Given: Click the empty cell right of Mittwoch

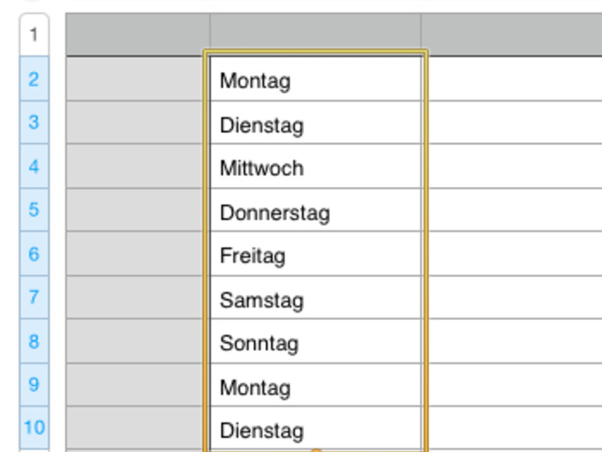Looking at the screenshot, I should tap(514, 167).
